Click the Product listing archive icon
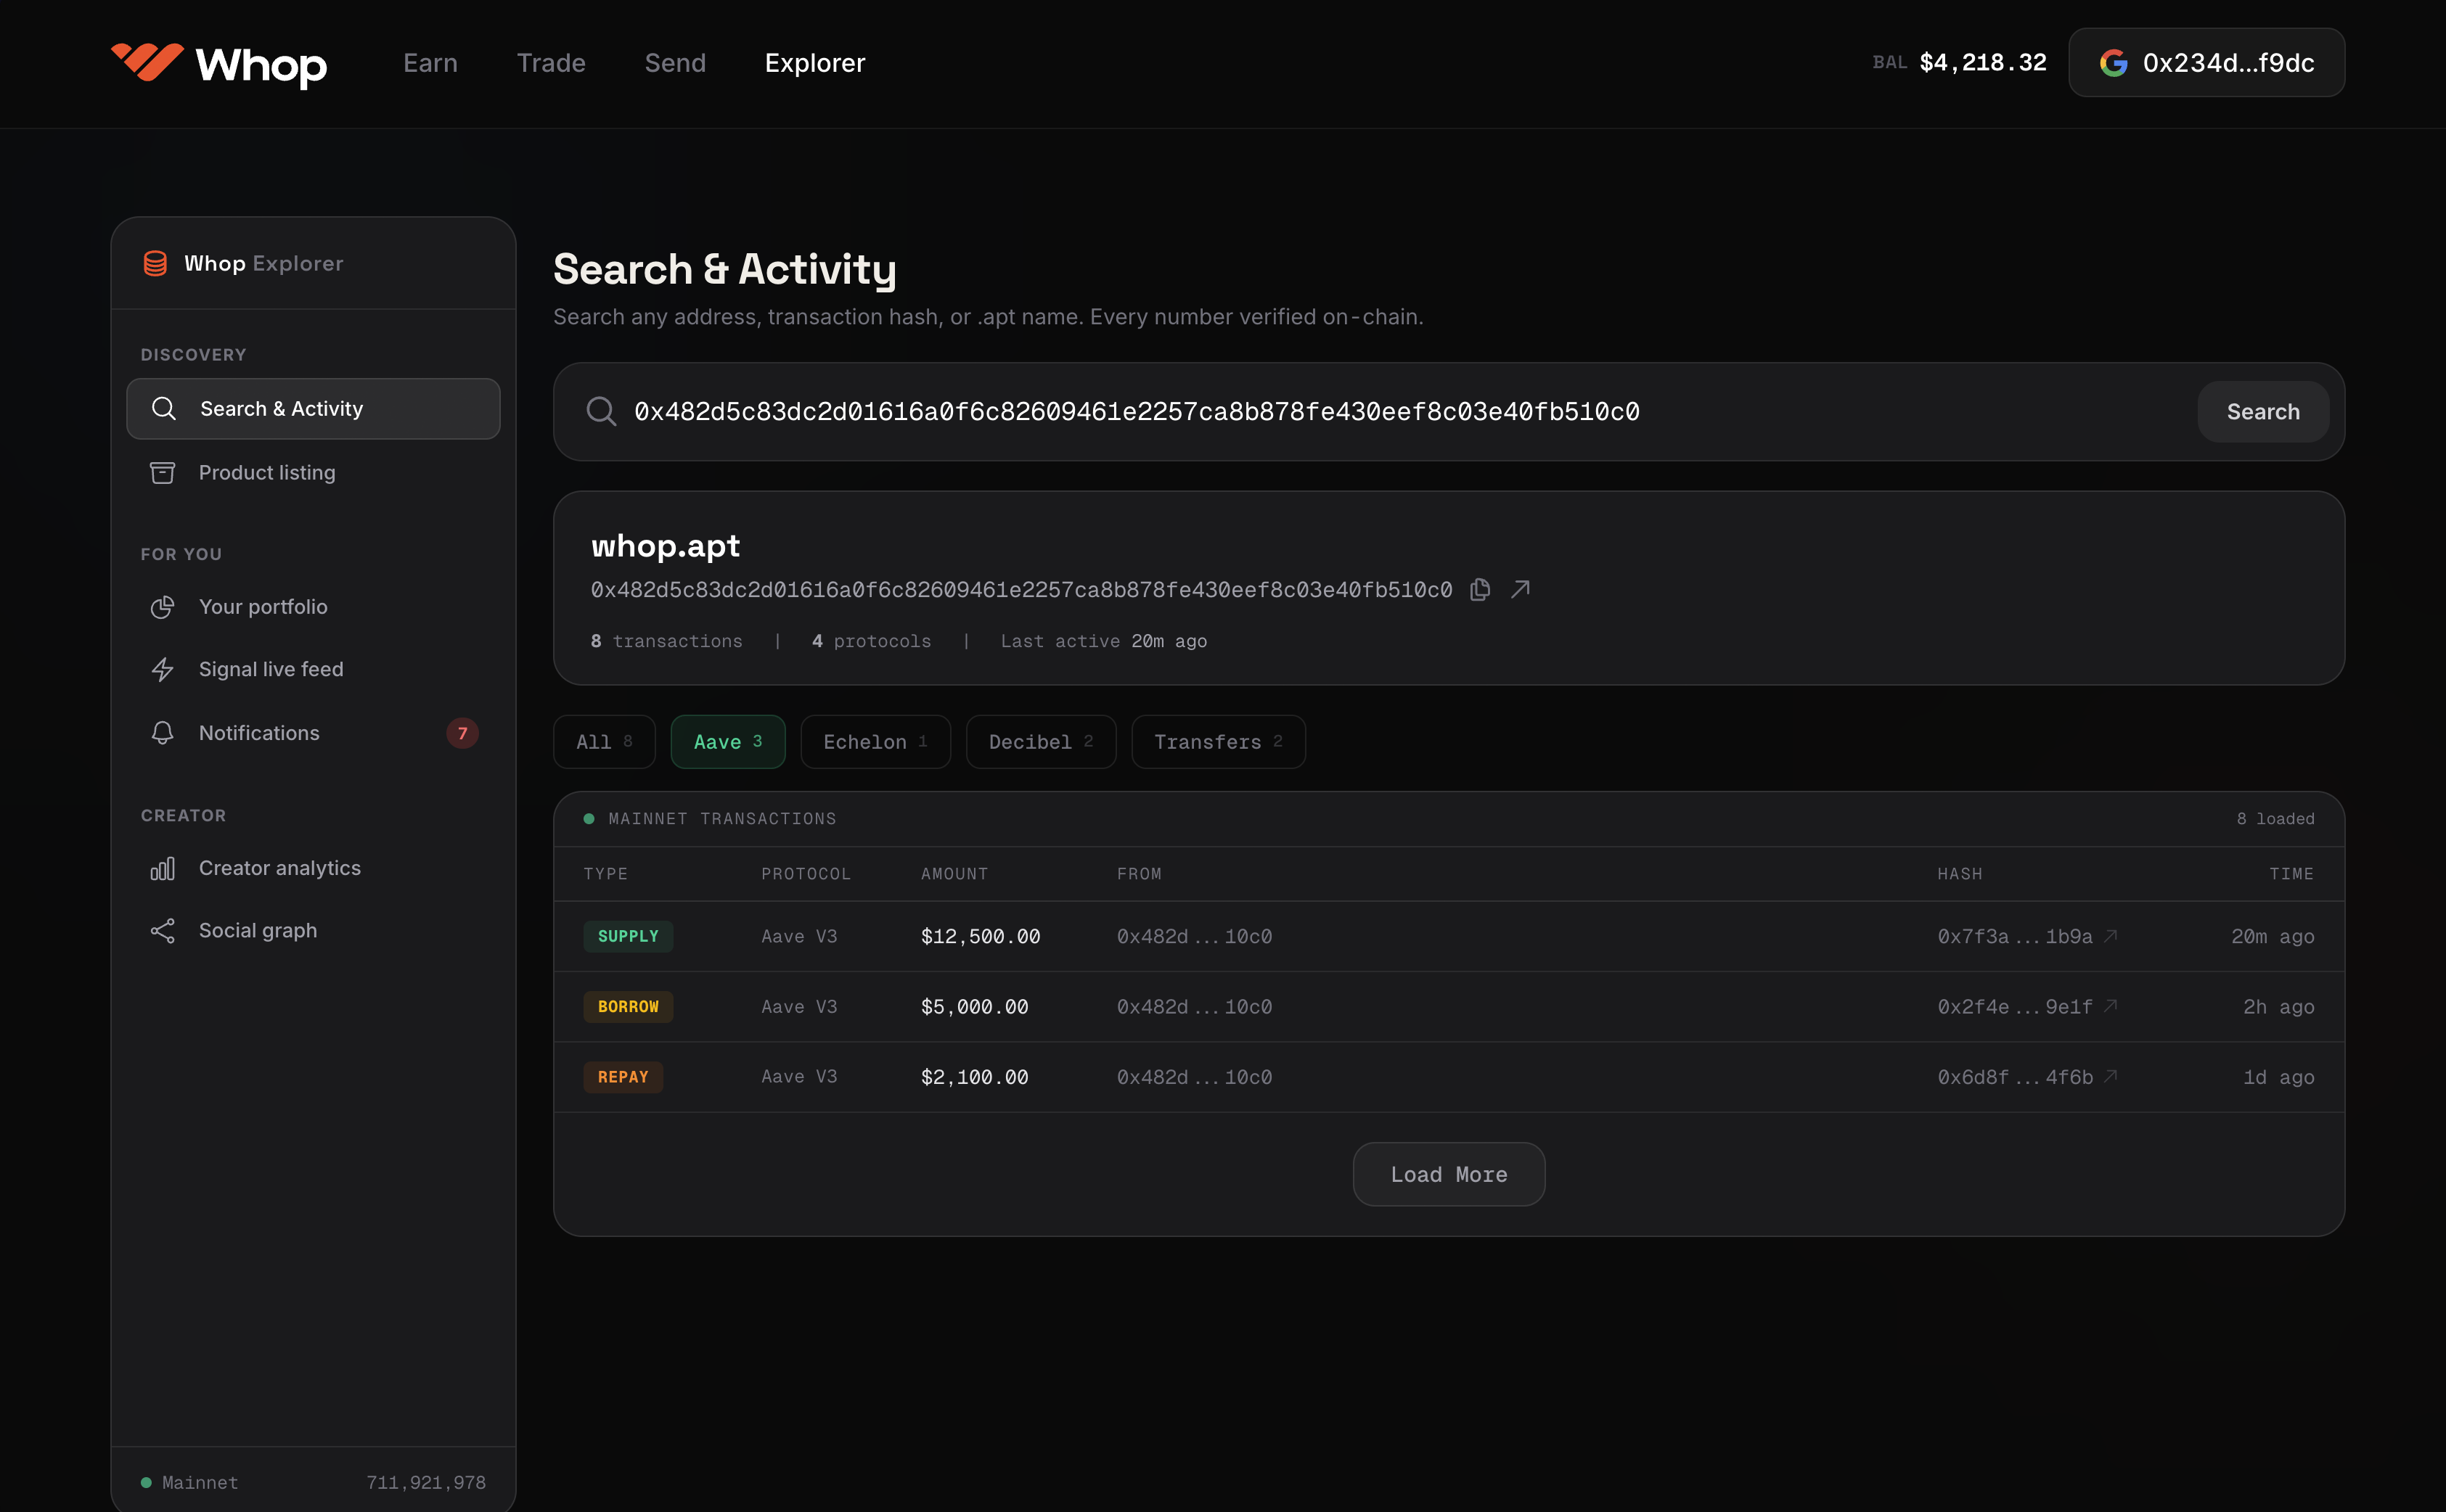Image resolution: width=2446 pixels, height=1512 pixels. (x=162, y=472)
